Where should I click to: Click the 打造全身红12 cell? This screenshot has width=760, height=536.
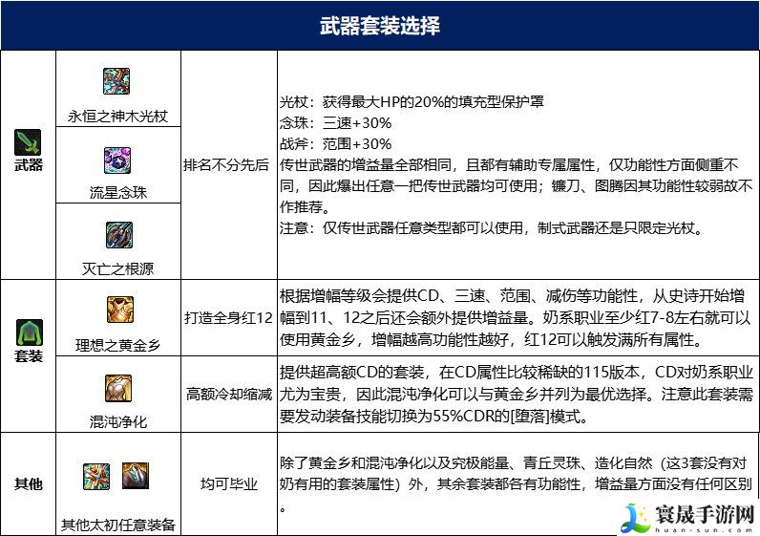point(229,318)
